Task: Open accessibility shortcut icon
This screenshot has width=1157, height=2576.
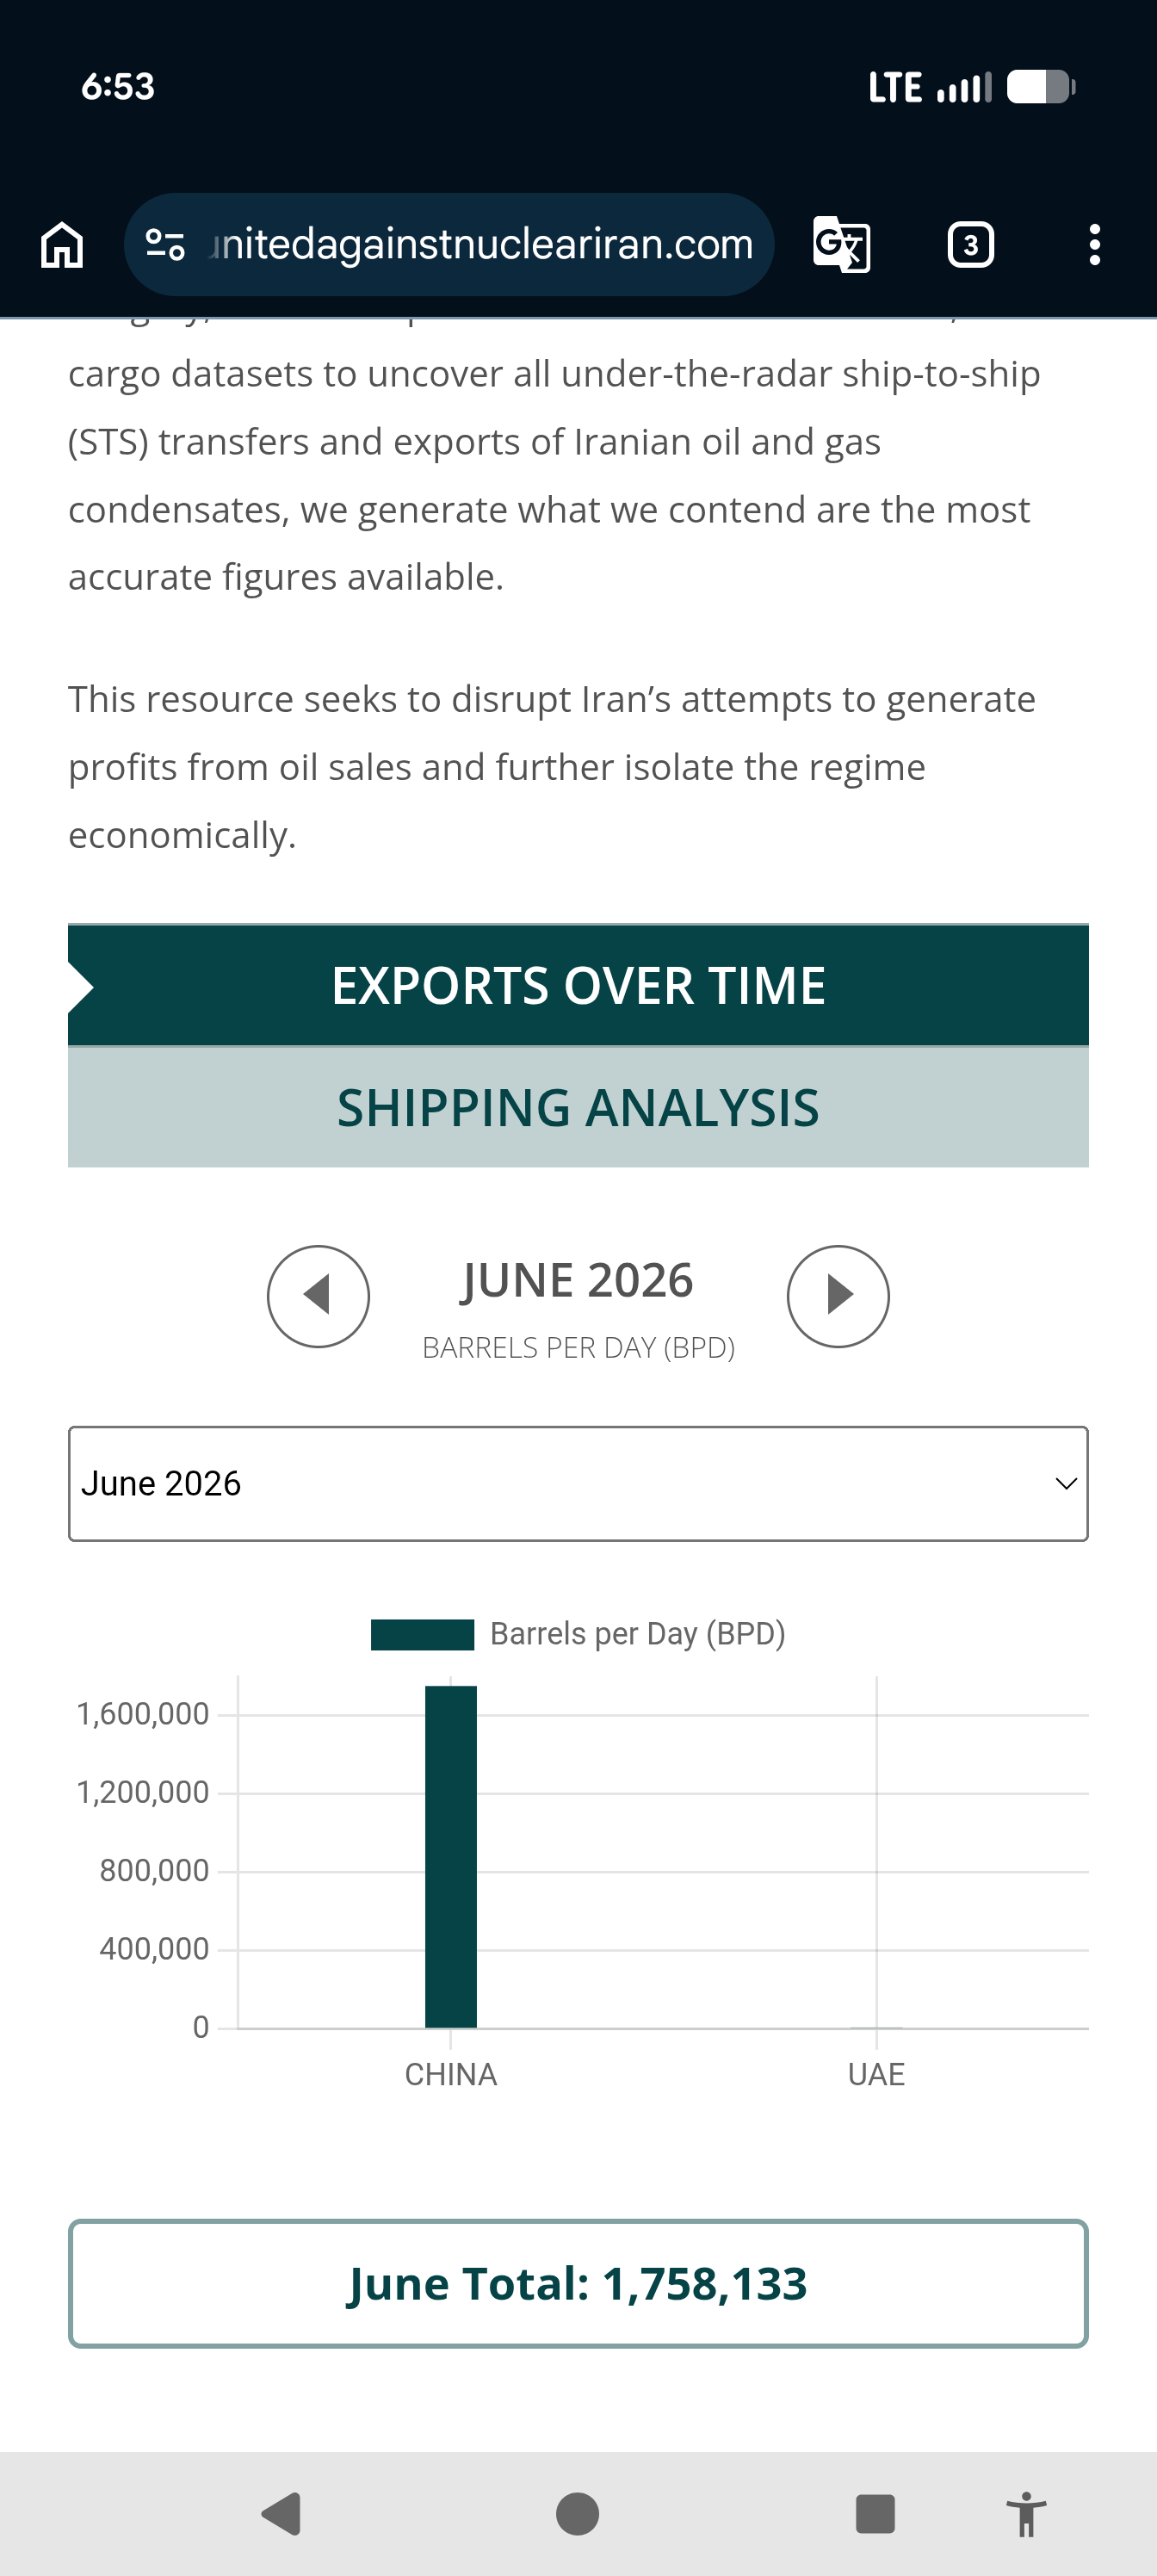Action: click(x=1025, y=2513)
